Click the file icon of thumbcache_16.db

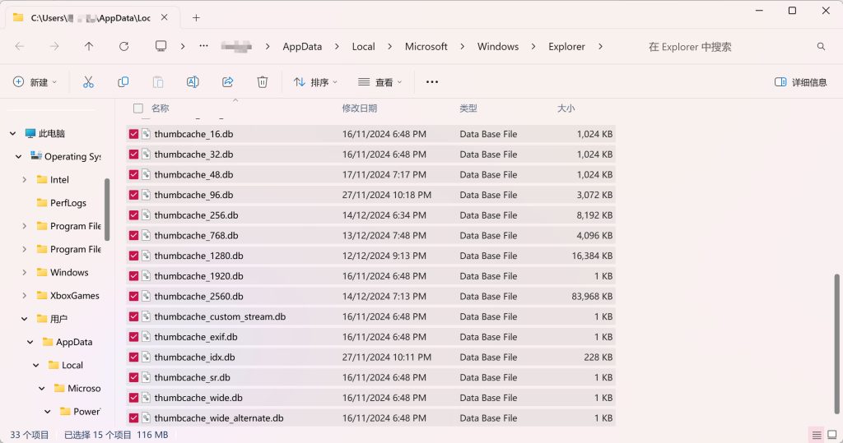[x=147, y=134]
